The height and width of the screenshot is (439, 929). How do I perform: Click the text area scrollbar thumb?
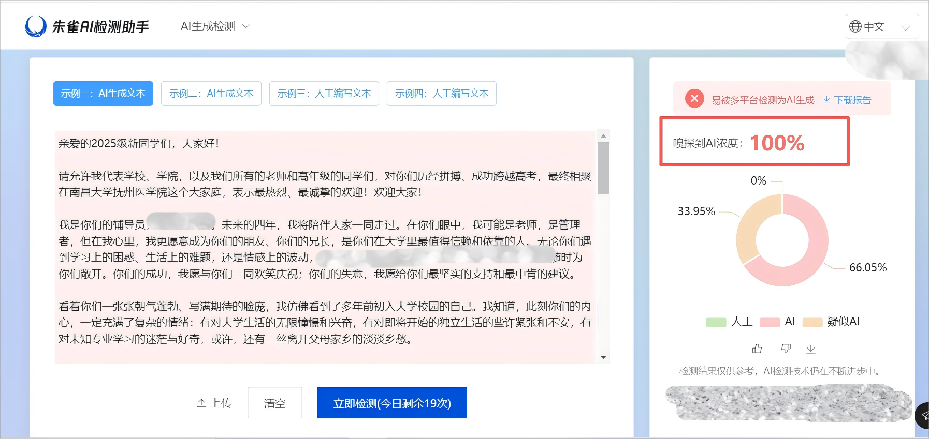[603, 168]
